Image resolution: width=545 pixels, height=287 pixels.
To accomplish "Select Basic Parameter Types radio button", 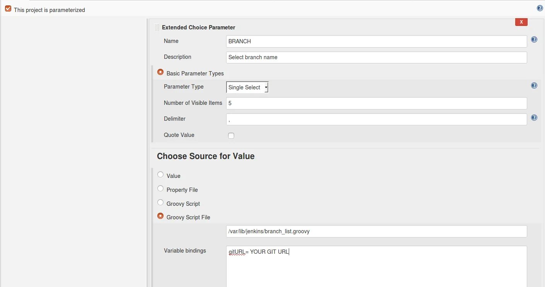I will click(x=160, y=72).
